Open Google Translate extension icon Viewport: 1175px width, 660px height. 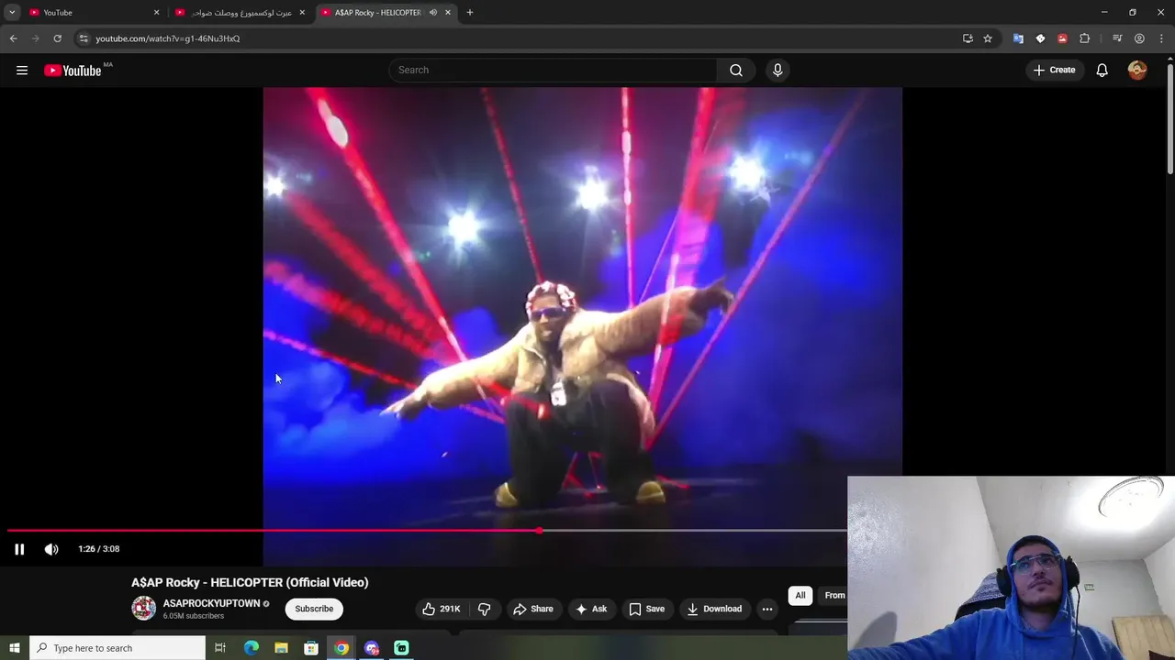click(x=1018, y=38)
